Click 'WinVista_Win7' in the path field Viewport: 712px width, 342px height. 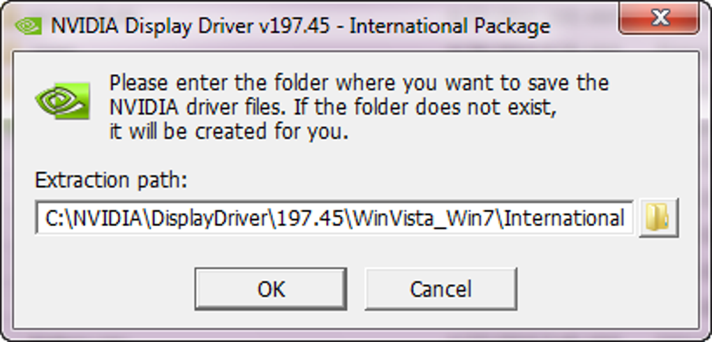point(424,218)
